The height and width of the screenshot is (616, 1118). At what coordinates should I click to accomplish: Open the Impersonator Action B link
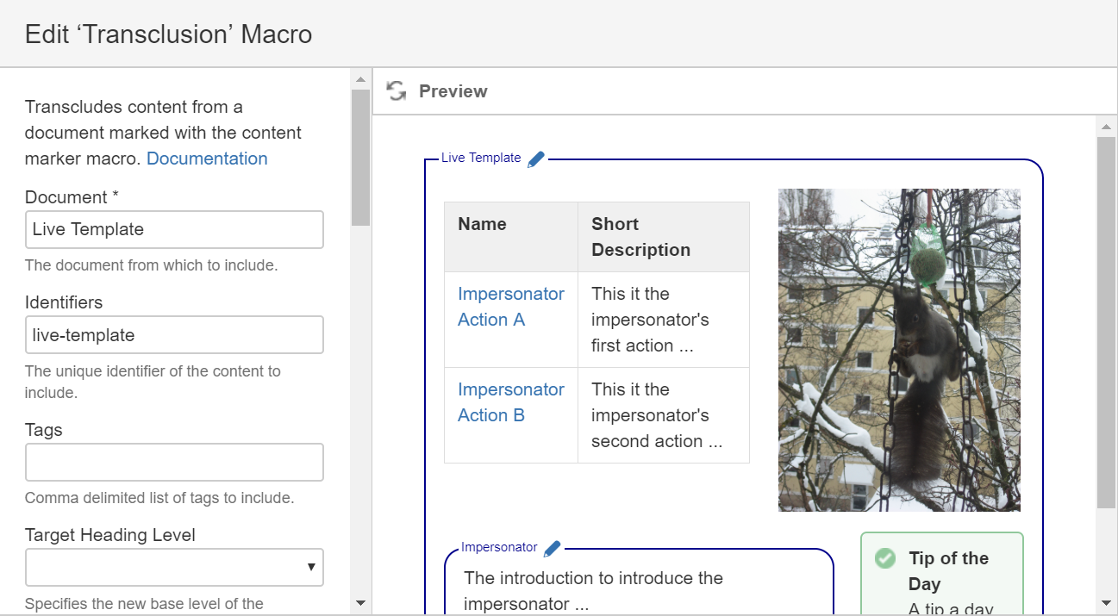pyautogui.click(x=510, y=402)
